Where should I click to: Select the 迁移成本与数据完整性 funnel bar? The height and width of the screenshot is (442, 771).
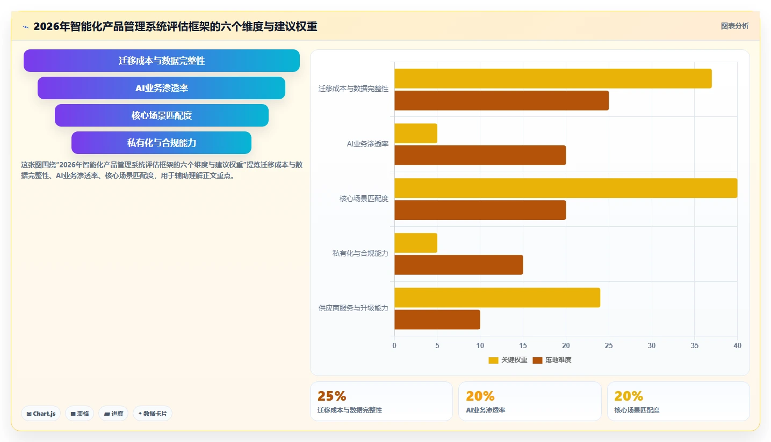pos(162,61)
